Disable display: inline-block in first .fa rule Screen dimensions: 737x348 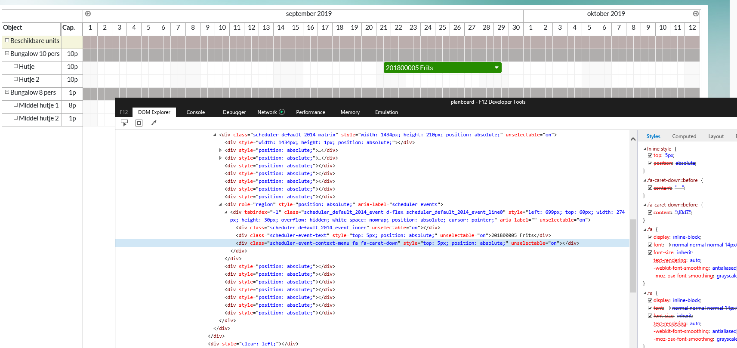[x=650, y=237]
